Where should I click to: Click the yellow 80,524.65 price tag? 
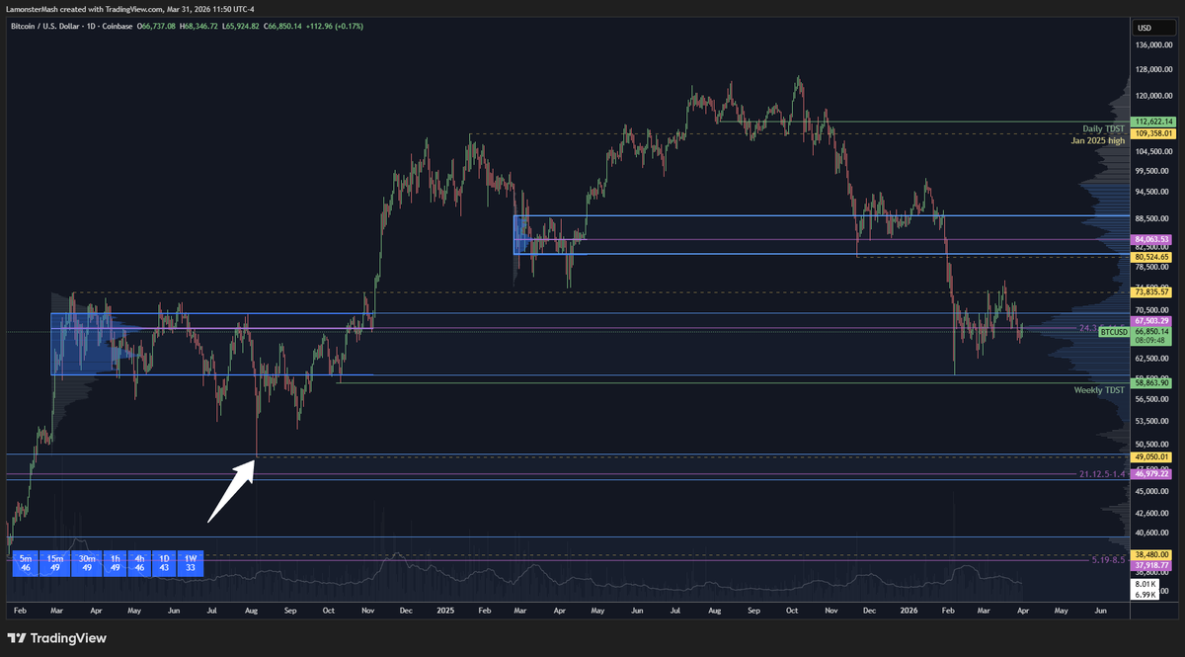(1151, 257)
